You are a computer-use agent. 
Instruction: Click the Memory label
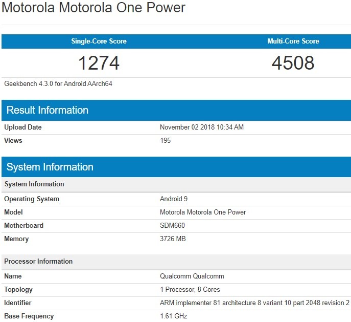pos(16,239)
